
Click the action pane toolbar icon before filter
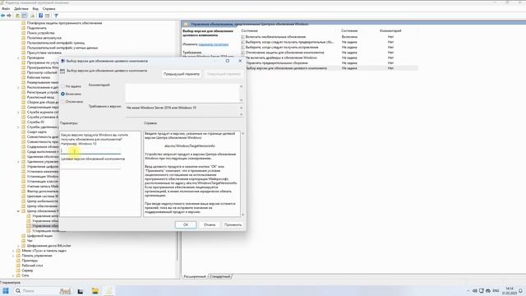[x=48, y=16]
